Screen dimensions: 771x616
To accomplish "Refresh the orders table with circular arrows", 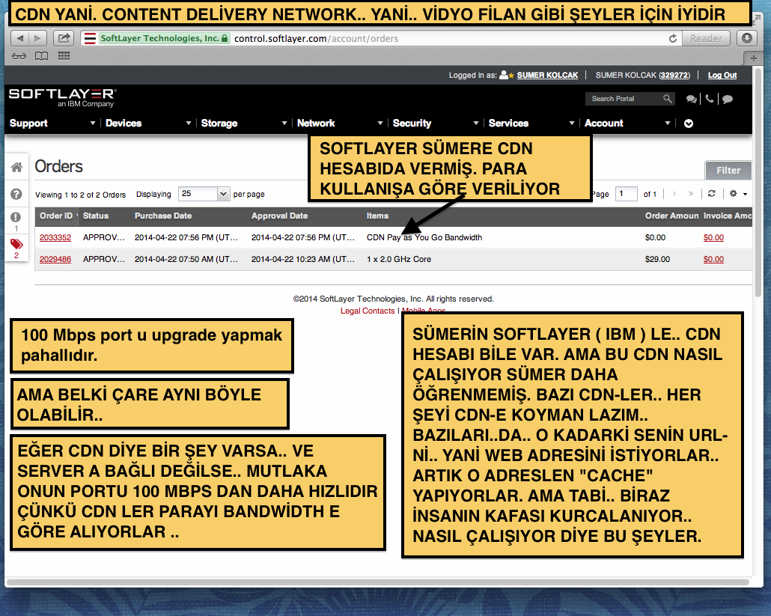I will coord(712,194).
